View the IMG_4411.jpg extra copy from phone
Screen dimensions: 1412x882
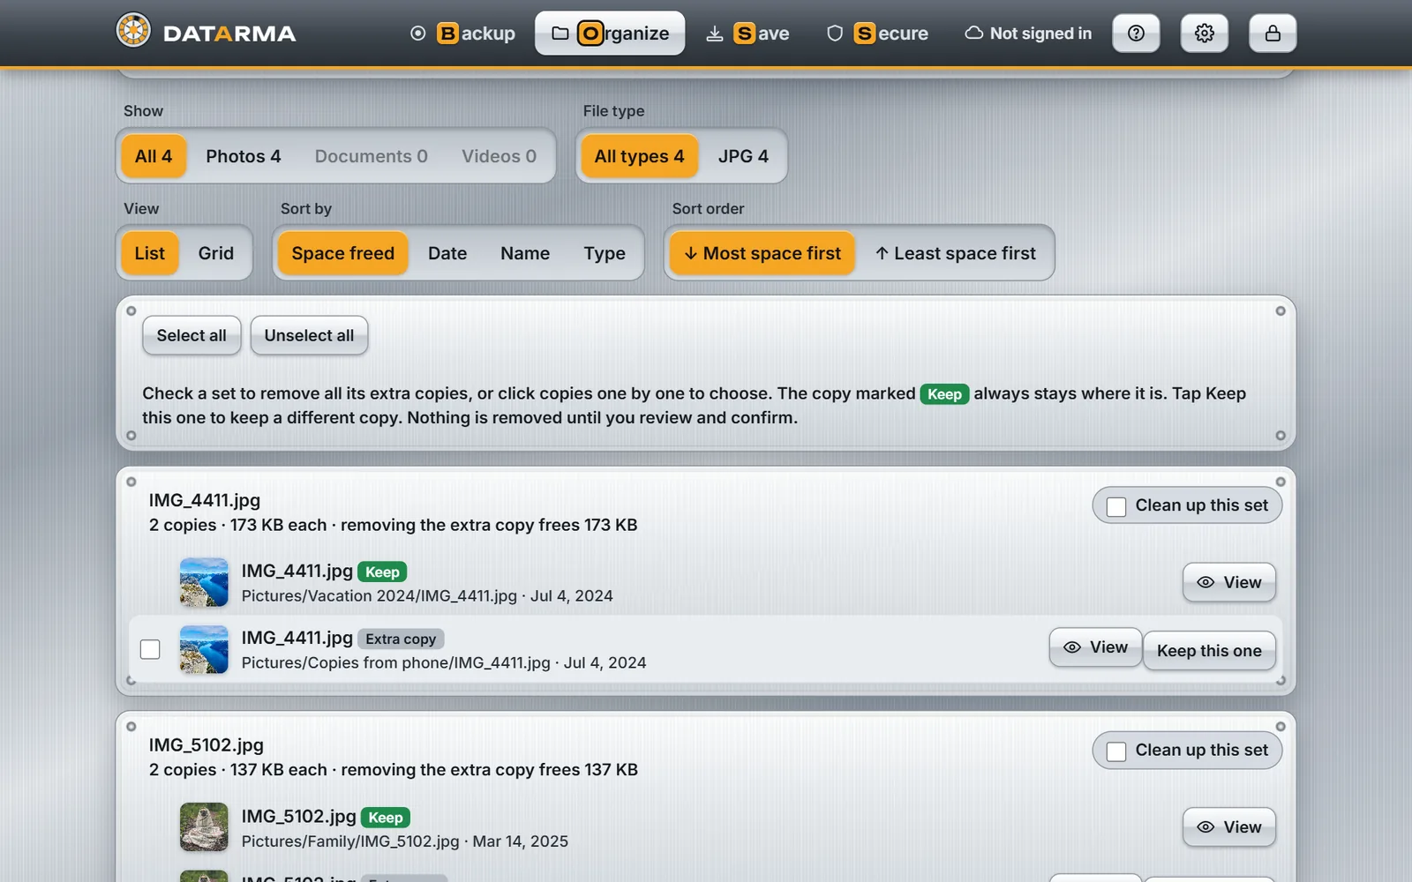click(1095, 647)
